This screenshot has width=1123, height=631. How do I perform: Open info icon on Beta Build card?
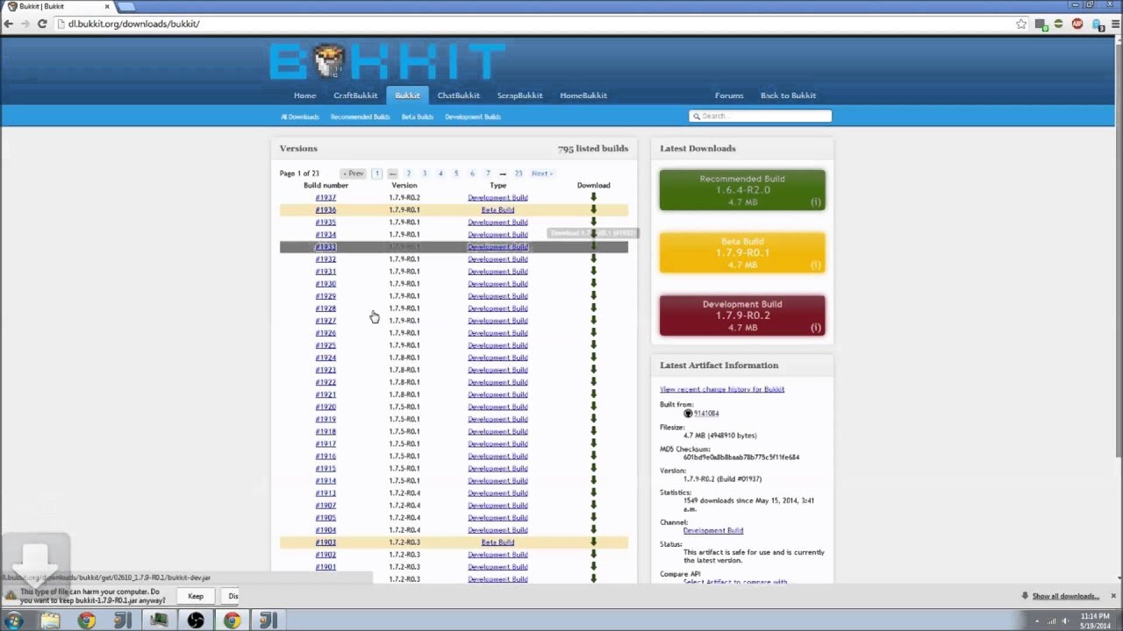tap(816, 265)
